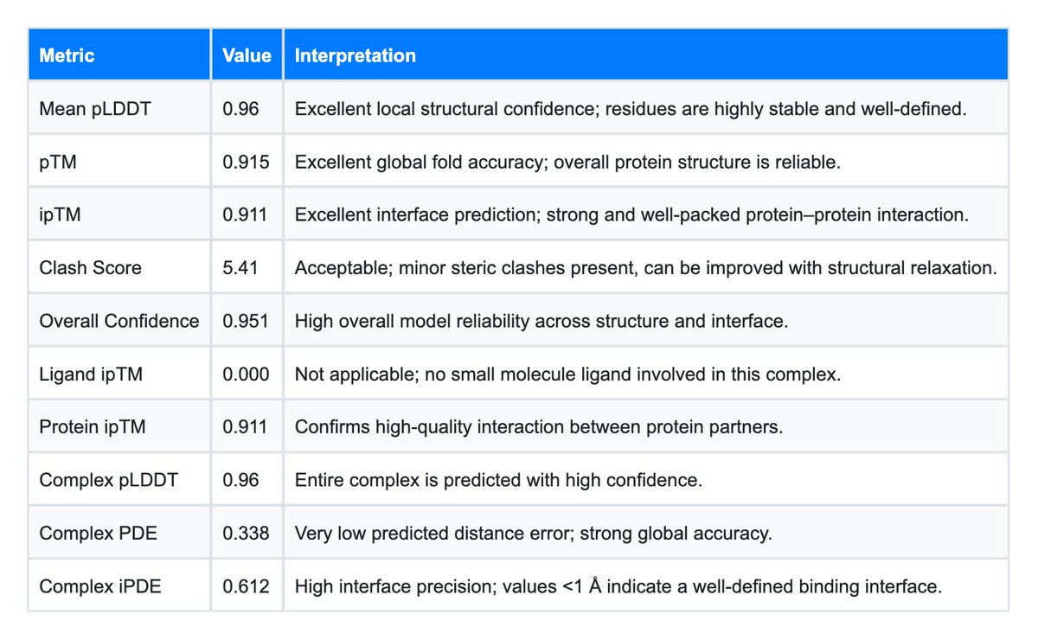1038x640 pixels.
Task: Click the Value column header
Action: coord(247,55)
